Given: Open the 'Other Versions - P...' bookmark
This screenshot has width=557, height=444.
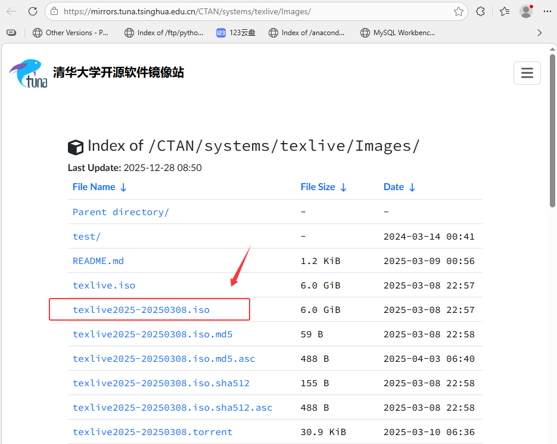Looking at the screenshot, I should tap(70, 33).
